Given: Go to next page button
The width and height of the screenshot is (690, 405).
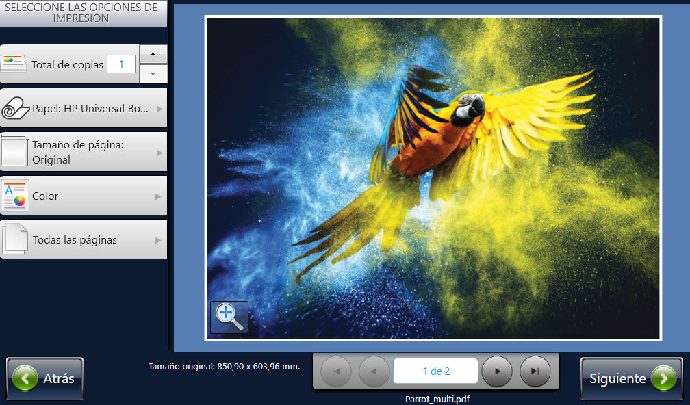Looking at the screenshot, I should pyautogui.click(x=497, y=371).
